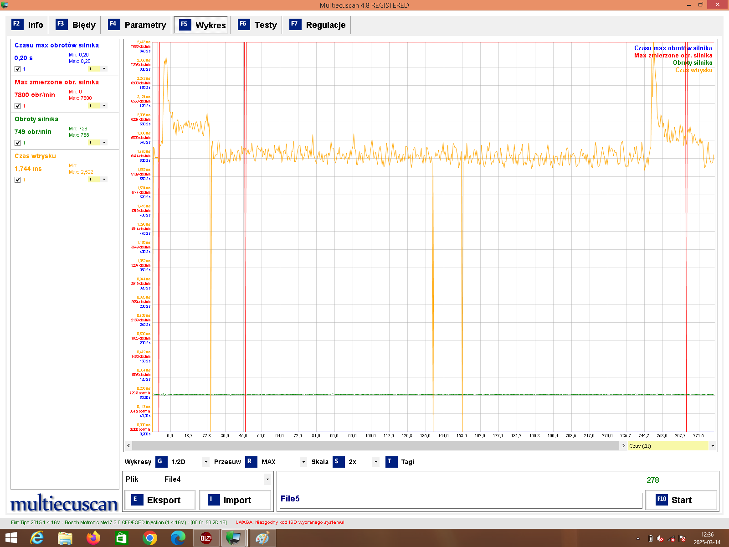
Task: Switch to the F3 Błędy tab
Action: point(76,25)
